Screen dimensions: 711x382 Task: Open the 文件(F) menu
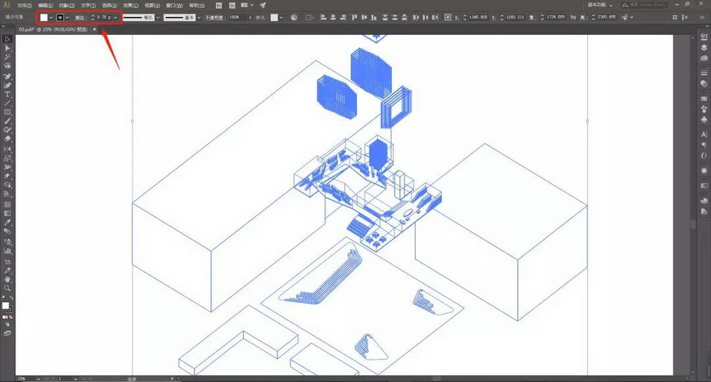[x=25, y=5]
